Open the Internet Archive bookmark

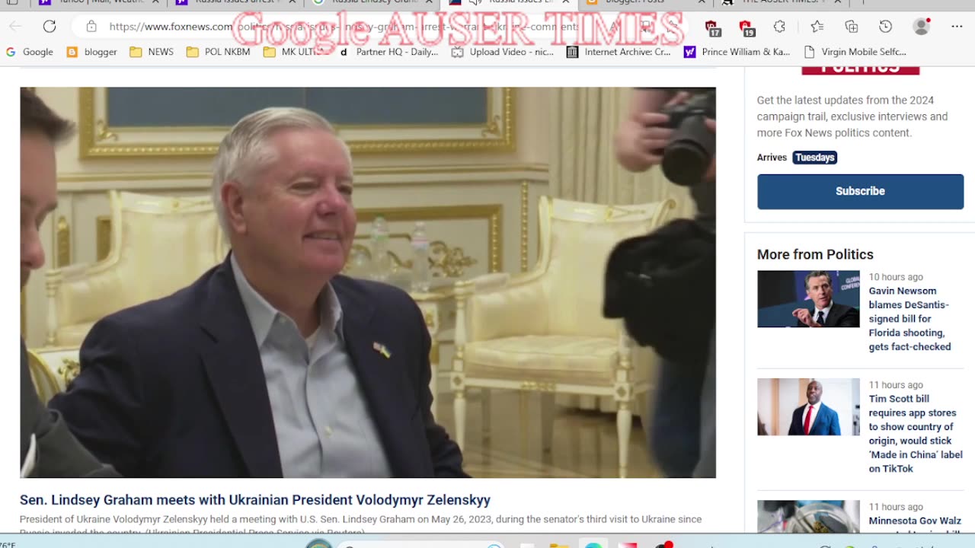click(619, 52)
